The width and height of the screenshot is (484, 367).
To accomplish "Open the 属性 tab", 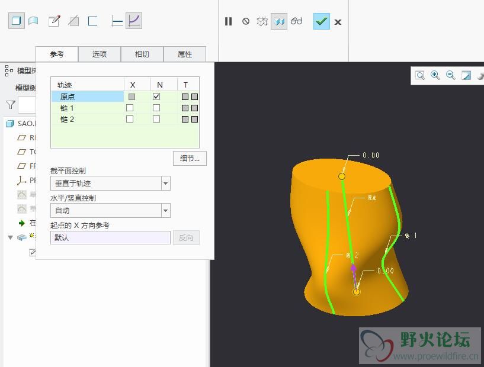I will point(185,54).
